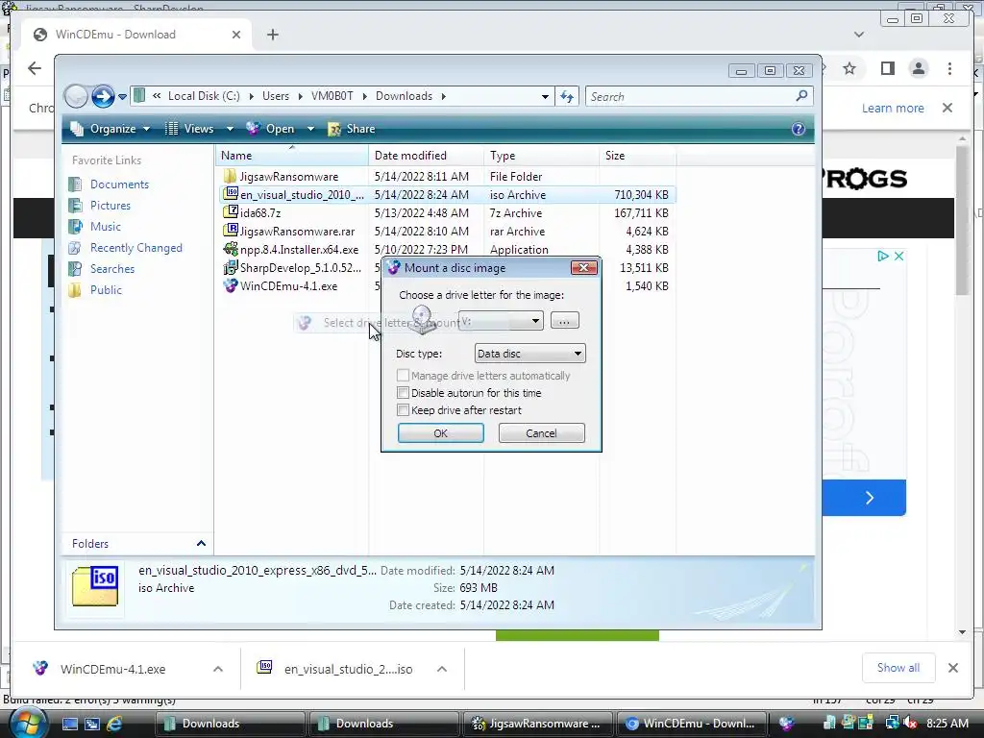Image resolution: width=984 pixels, height=738 pixels.
Task: Sort by Type column header
Action: (x=542, y=156)
